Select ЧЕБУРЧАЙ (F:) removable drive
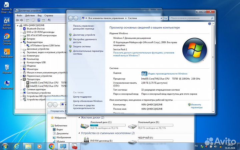 point(151,141)
